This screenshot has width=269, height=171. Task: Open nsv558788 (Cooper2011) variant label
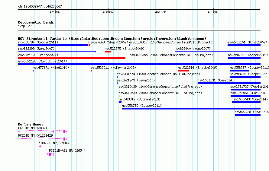click(x=249, y=74)
